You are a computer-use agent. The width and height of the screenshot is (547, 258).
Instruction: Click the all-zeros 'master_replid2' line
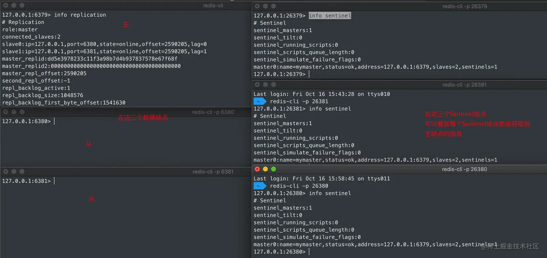click(92, 66)
